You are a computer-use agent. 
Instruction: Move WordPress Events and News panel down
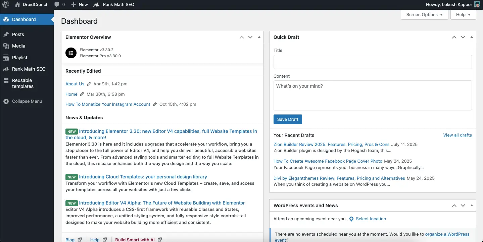click(463, 206)
